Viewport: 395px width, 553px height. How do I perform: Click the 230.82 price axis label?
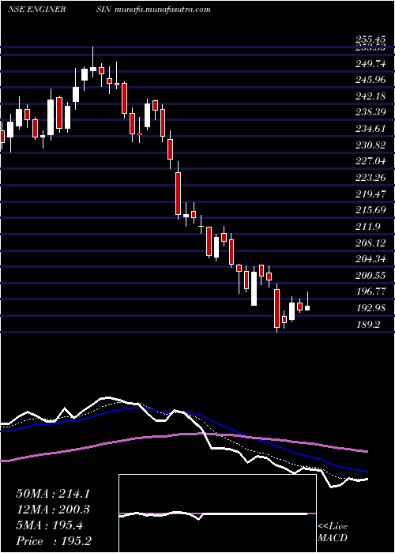pos(371,145)
